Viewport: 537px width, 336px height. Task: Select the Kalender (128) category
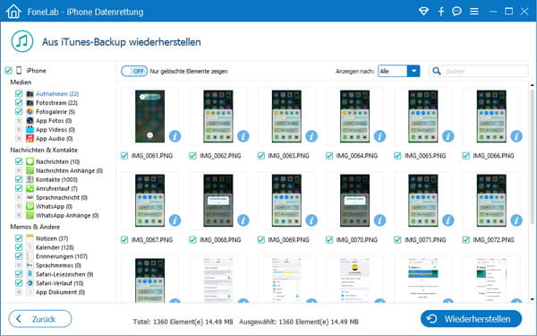pyautogui.click(x=55, y=247)
